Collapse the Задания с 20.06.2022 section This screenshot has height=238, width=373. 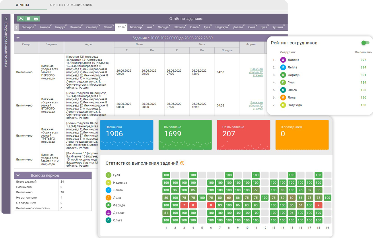coord(18,38)
